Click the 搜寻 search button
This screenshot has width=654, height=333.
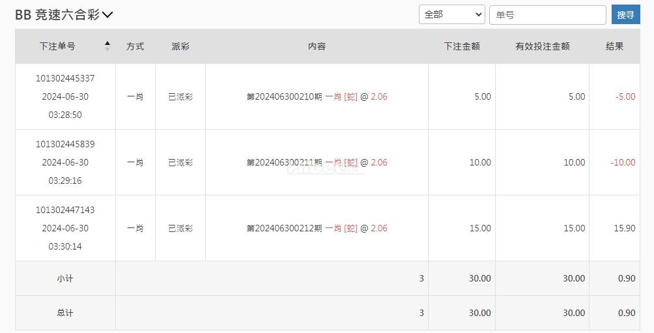pos(625,14)
